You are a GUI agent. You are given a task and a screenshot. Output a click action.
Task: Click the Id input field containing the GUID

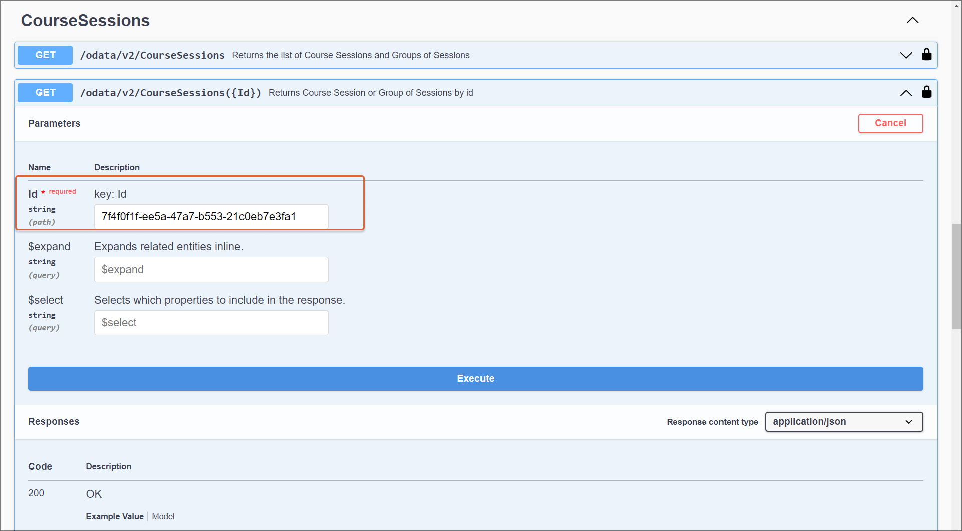211,217
